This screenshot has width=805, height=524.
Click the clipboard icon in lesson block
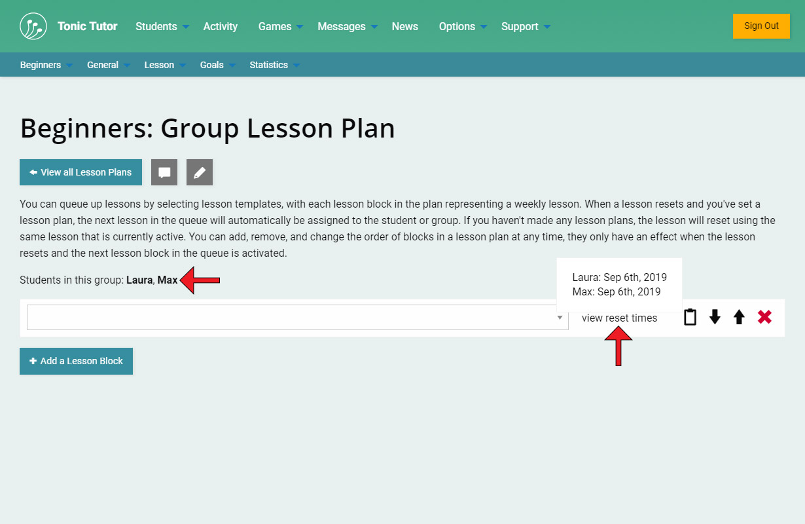pyautogui.click(x=690, y=318)
